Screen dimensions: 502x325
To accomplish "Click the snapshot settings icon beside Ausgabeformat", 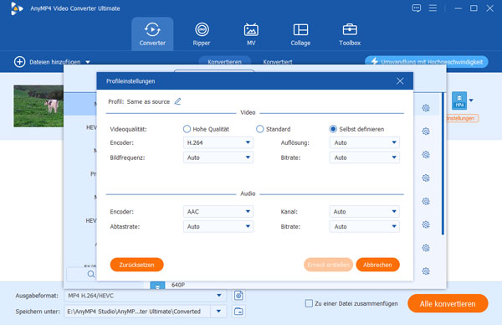I will tap(238, 296).
